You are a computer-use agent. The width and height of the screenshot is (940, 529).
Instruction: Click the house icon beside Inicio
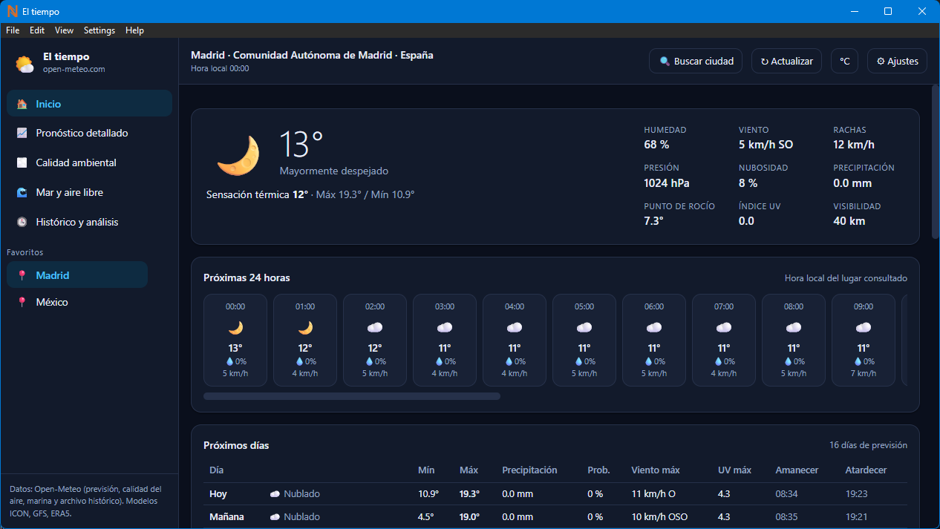tap(22, 104)
